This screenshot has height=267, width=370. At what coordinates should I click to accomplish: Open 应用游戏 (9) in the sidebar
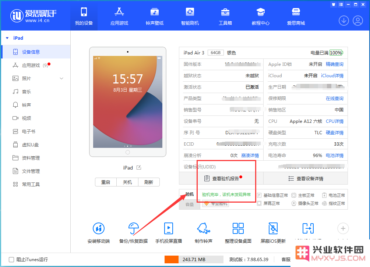point(36,65)
